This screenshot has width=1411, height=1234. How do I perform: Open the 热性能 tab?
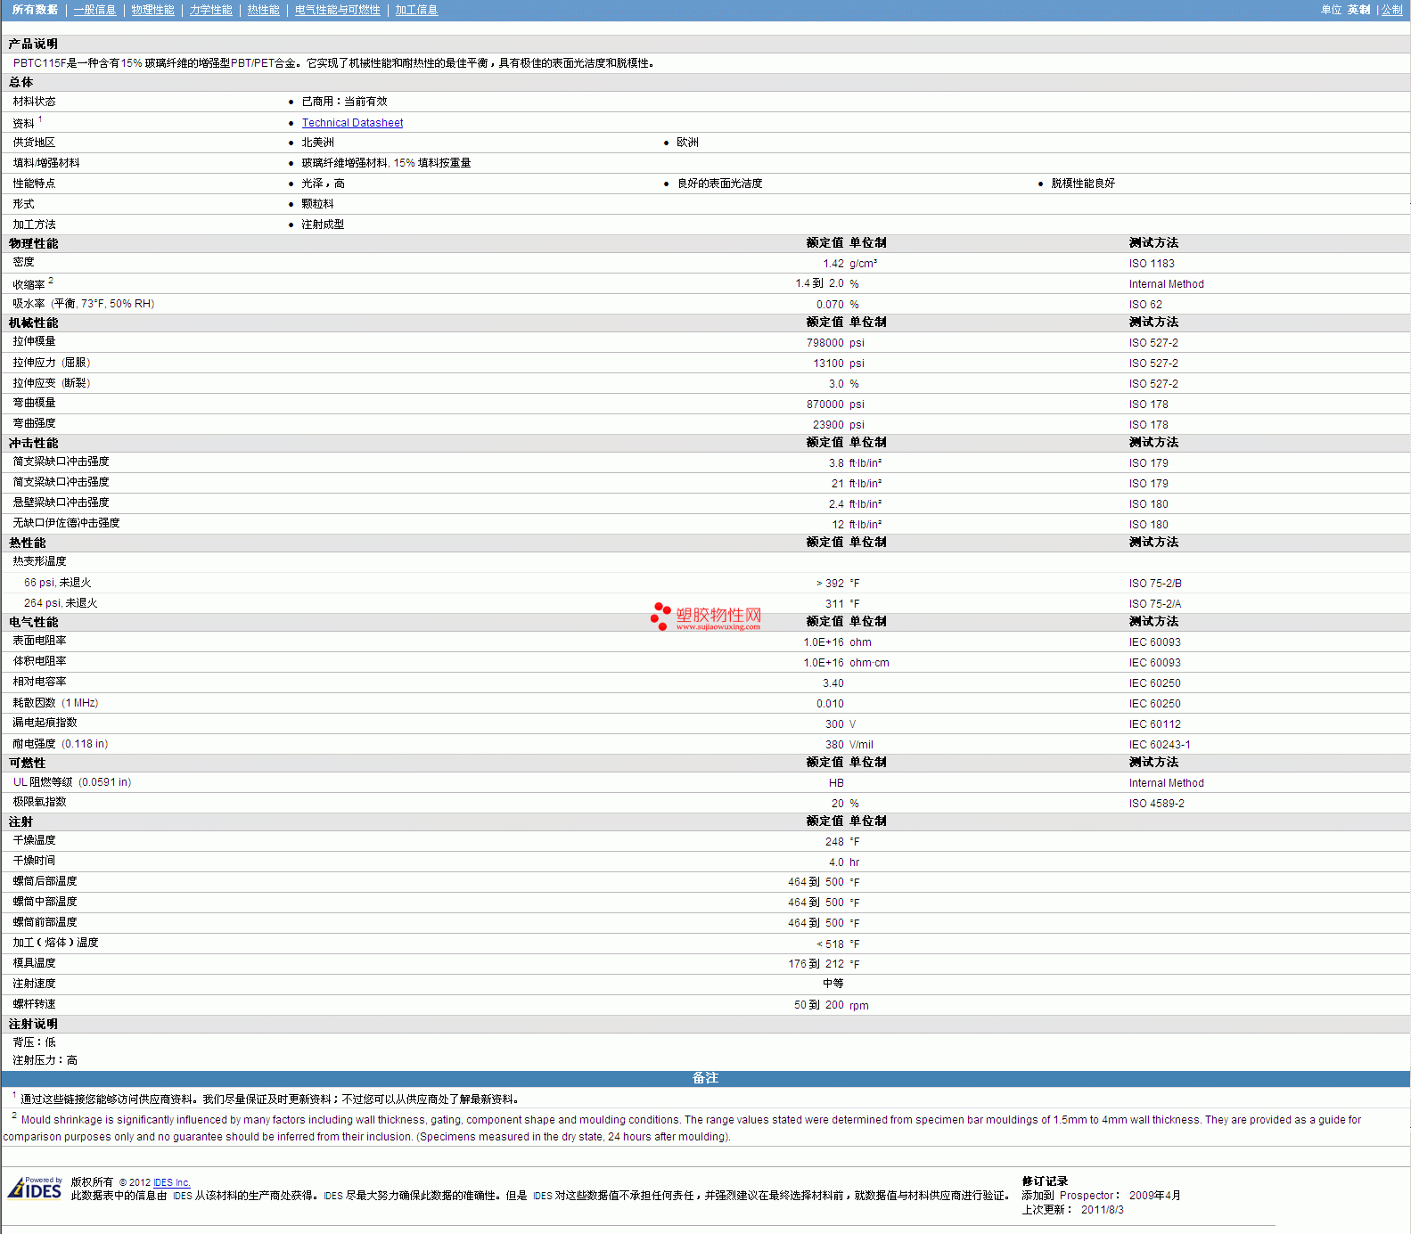coord(263,10)
